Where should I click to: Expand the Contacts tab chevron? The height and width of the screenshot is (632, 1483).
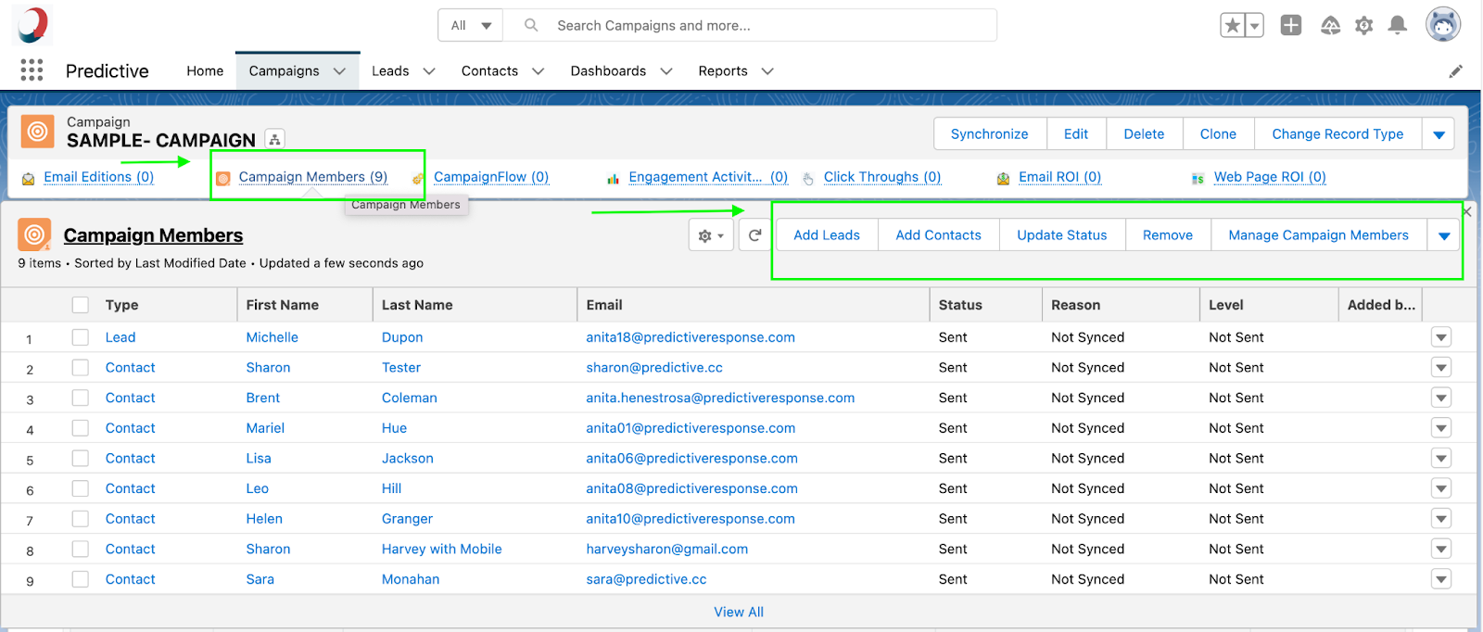(x=538, y=71)
